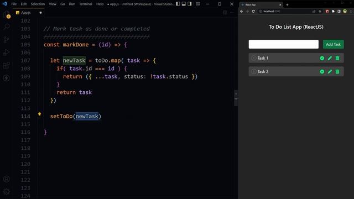The height and width of the screenshot is (199, 354).
Task: Share this page icon in address bar
Action: [314, 11]
